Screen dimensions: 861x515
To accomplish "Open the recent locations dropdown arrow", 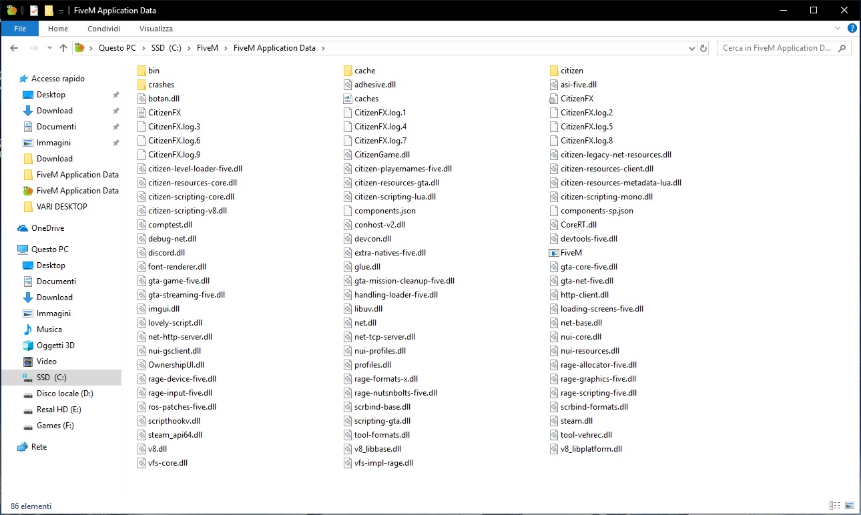I will 51,48.
